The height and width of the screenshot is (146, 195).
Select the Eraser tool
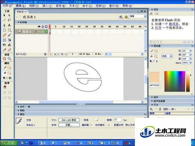coord(9,50)
